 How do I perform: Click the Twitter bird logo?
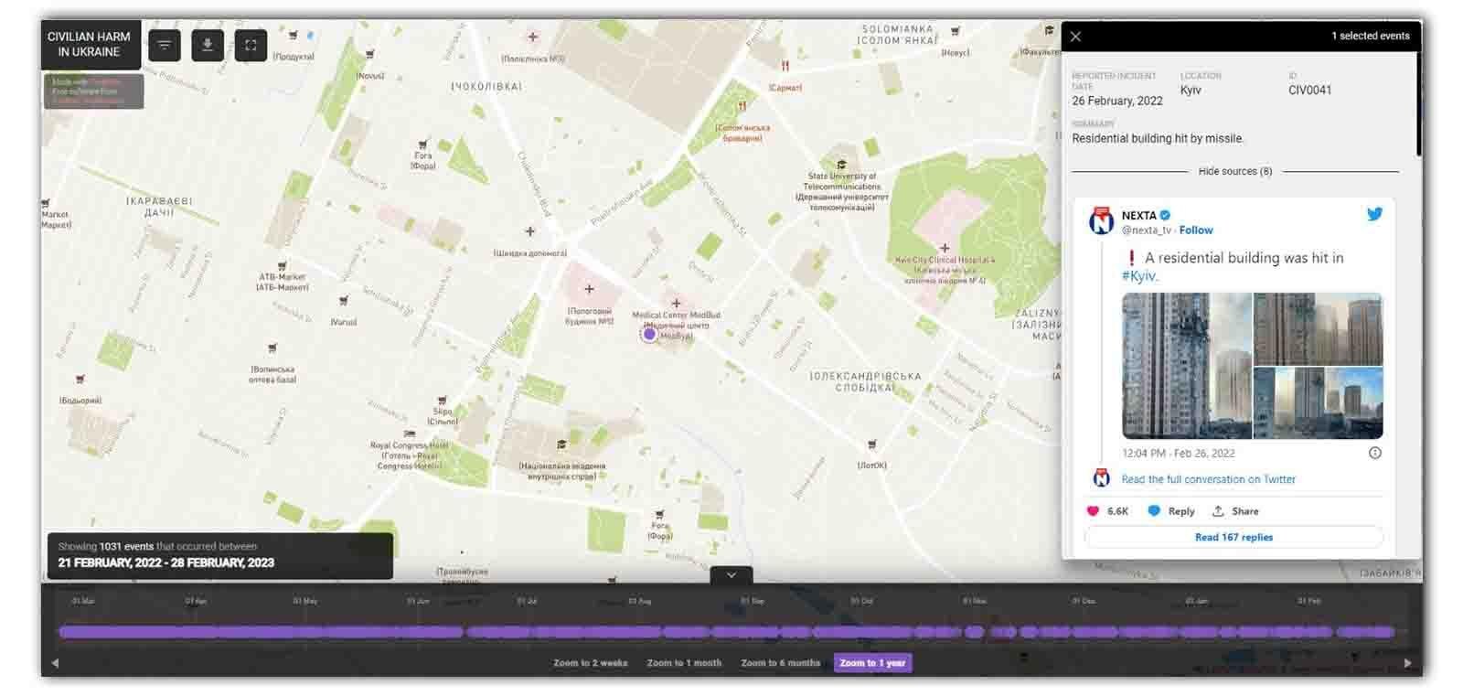click(x=1374, y=214)
